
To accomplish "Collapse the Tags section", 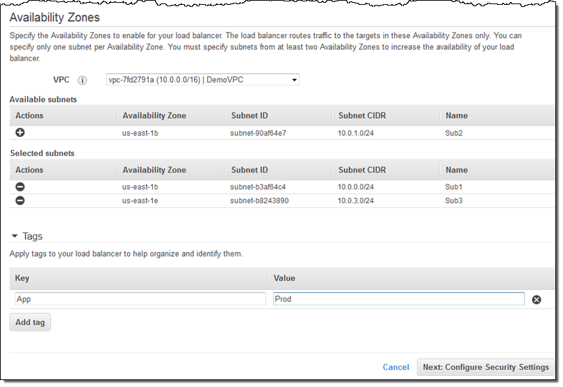I will 15,236.
